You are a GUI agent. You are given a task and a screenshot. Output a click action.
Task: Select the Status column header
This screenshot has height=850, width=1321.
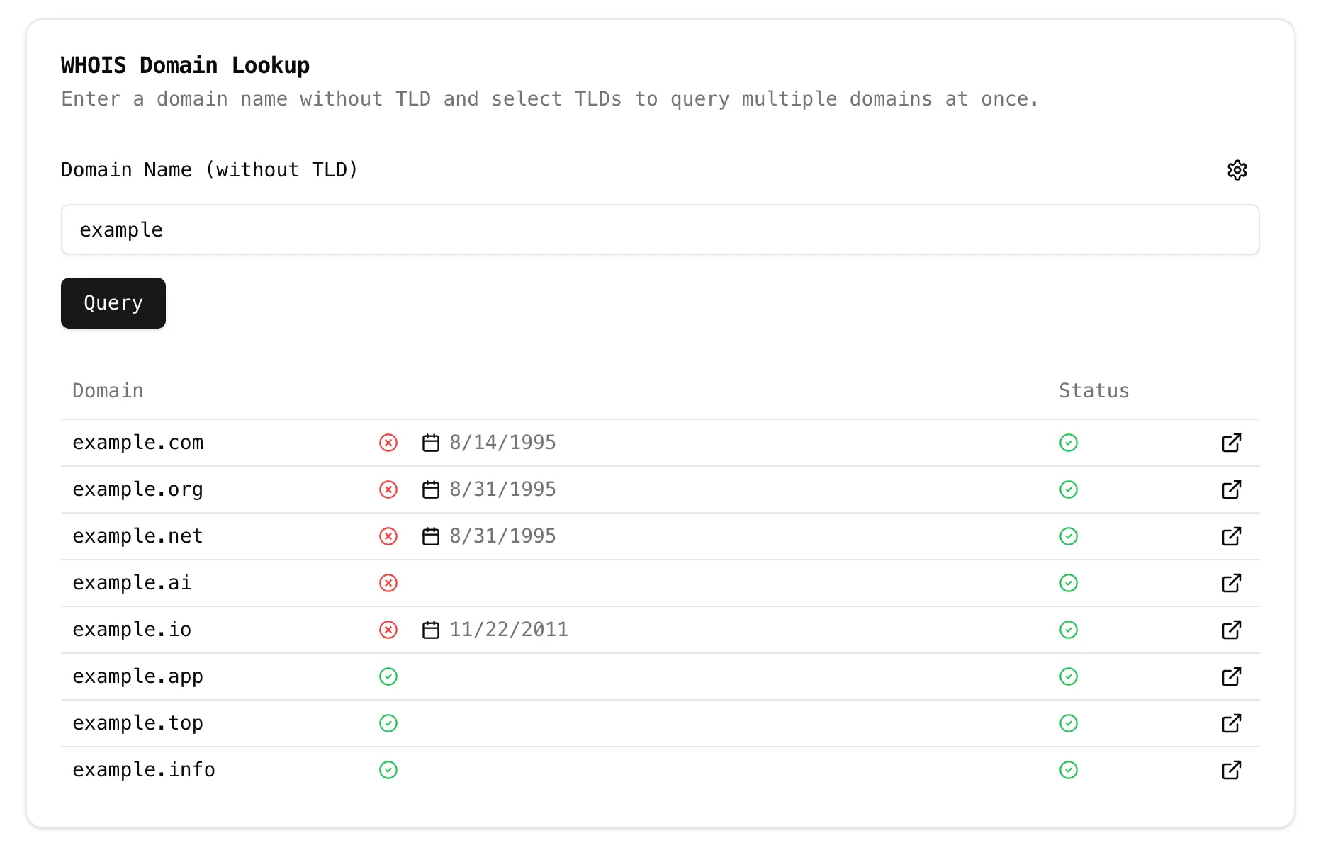(1094, 390)
